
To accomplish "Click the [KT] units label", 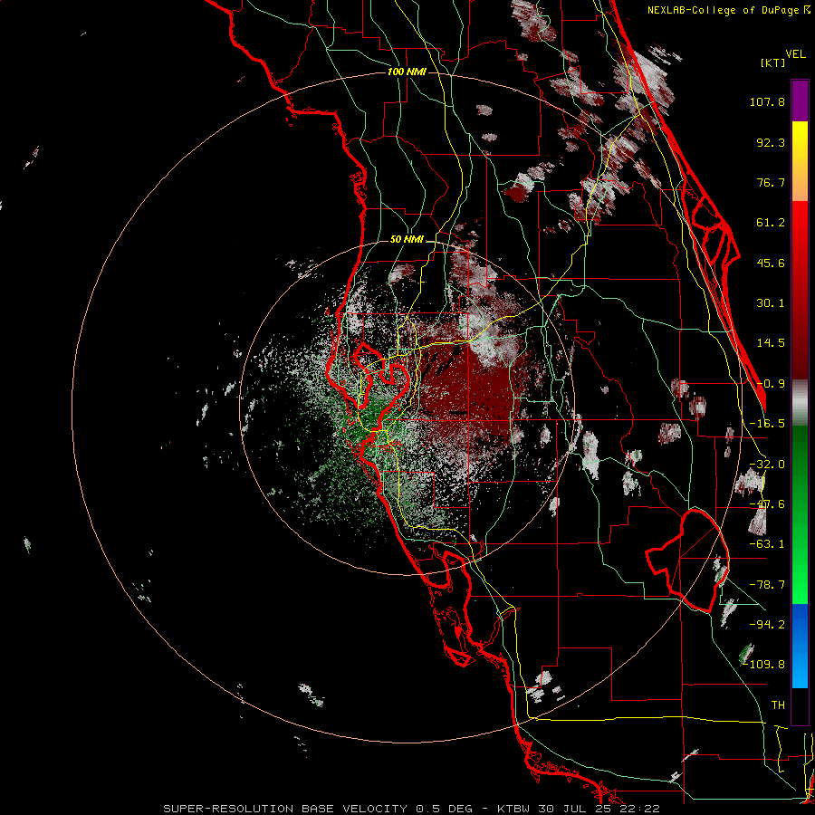I will pyautogui.click(x=772, y=62).
